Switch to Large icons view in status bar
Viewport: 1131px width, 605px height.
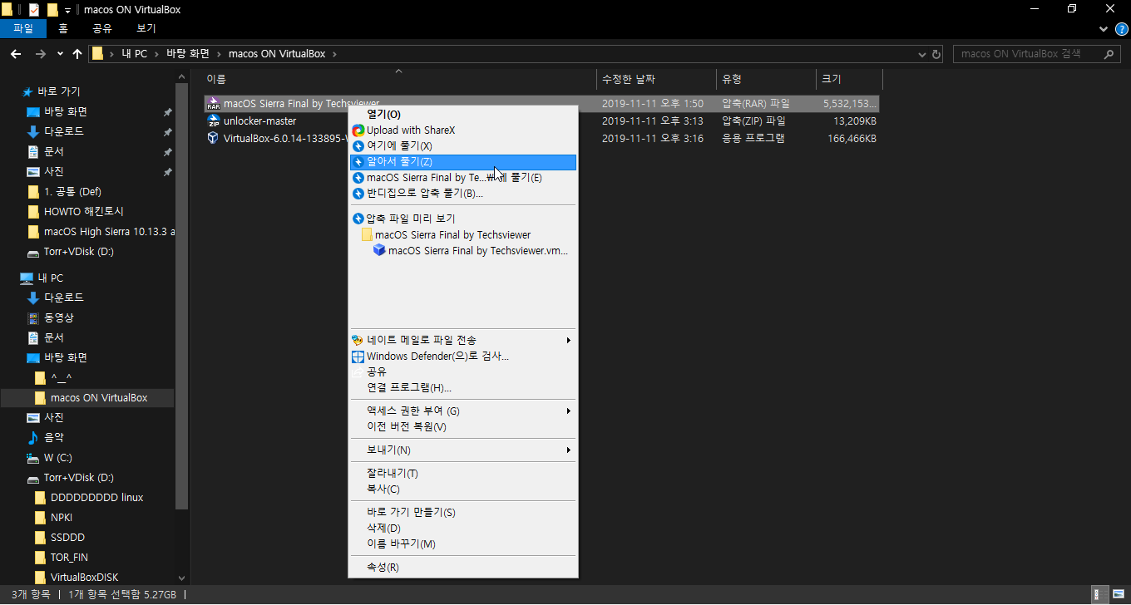pos(1117,594)
